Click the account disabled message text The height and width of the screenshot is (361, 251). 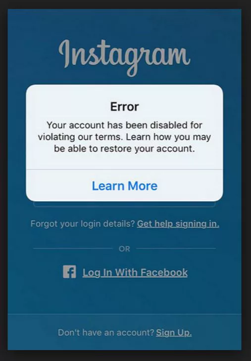coord(124,137)
